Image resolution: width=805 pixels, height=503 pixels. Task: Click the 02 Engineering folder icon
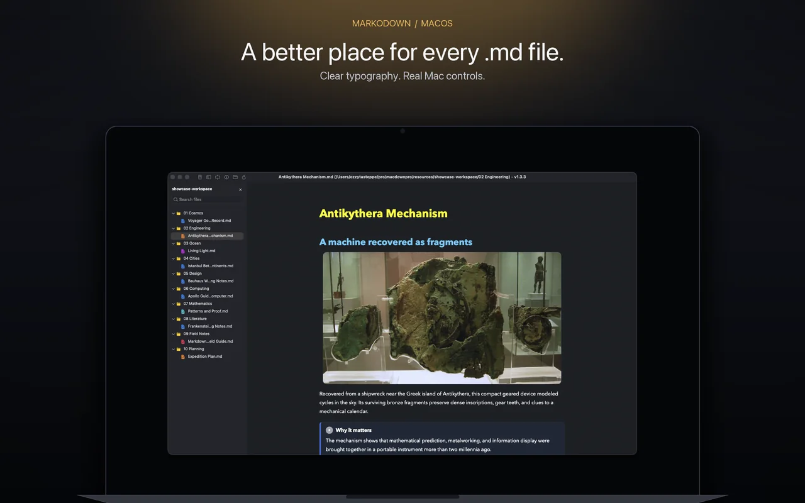coord(179,228)
